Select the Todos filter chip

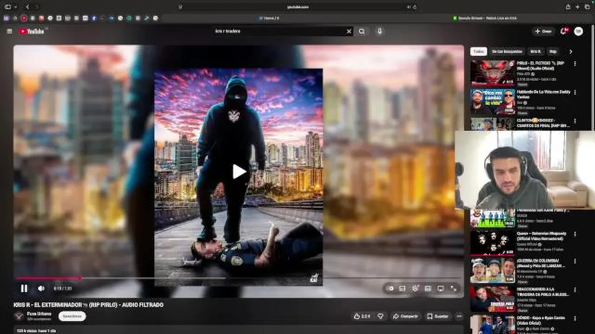coord(478,51)
